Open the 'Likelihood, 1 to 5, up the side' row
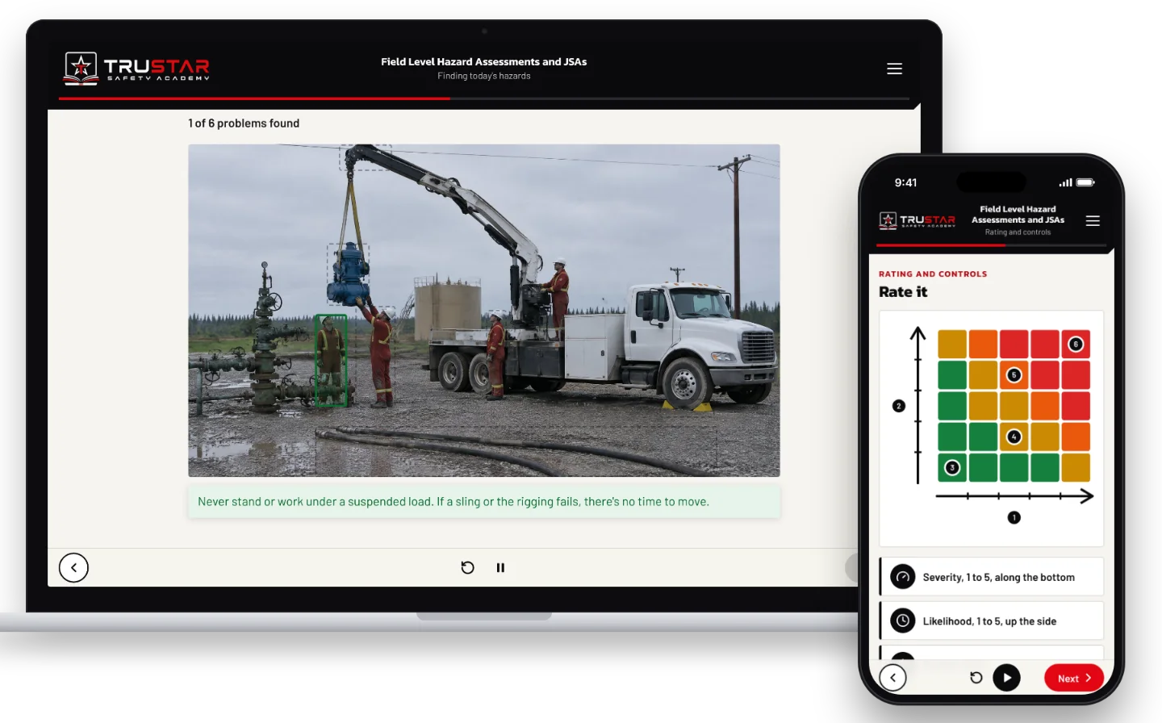The image size is (1162, 723). tap(992, 621)
